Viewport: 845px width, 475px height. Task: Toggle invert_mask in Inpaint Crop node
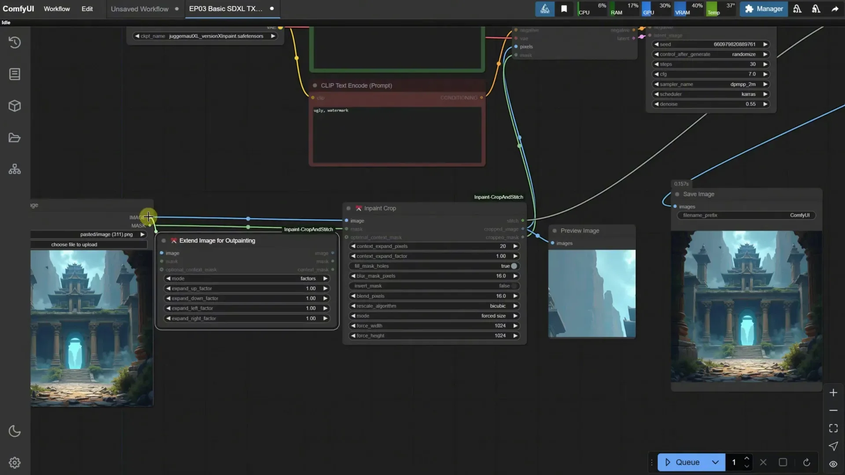pyautogui.click(x=513, y=285)
